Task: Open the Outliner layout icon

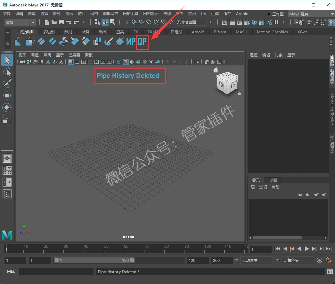Action: pyautogui.click(x=7, y=194)
